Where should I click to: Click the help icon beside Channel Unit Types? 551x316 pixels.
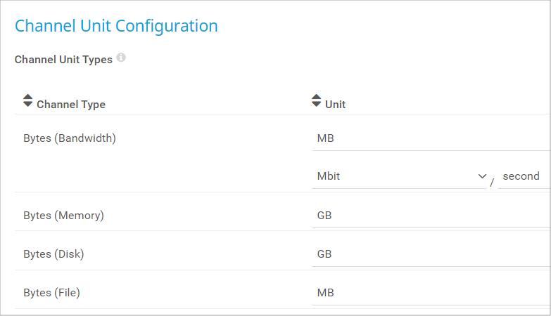pyautogui.click(x=121, y=58)
